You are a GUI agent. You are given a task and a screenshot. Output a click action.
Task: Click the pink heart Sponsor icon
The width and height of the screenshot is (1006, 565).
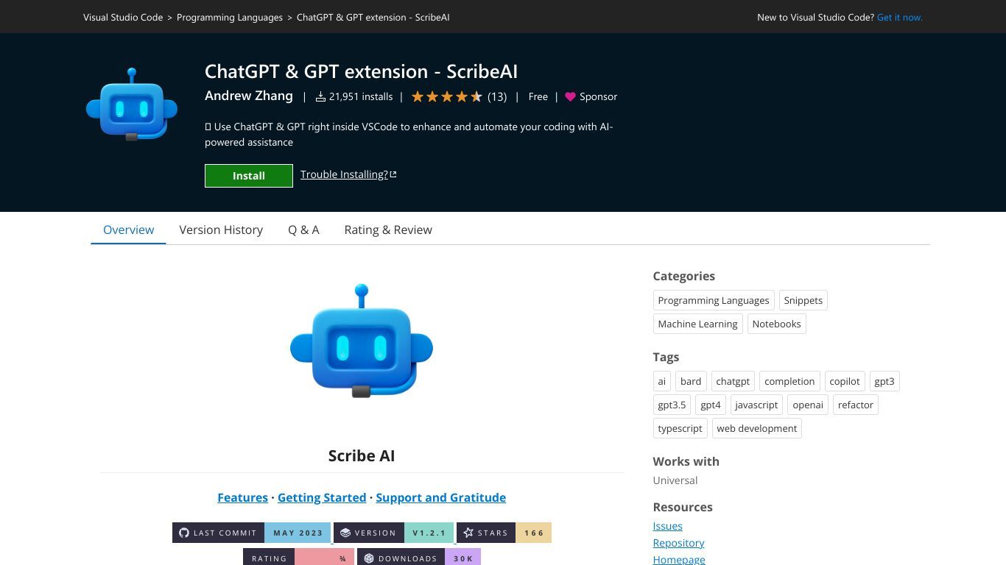(x=570, y=96)
